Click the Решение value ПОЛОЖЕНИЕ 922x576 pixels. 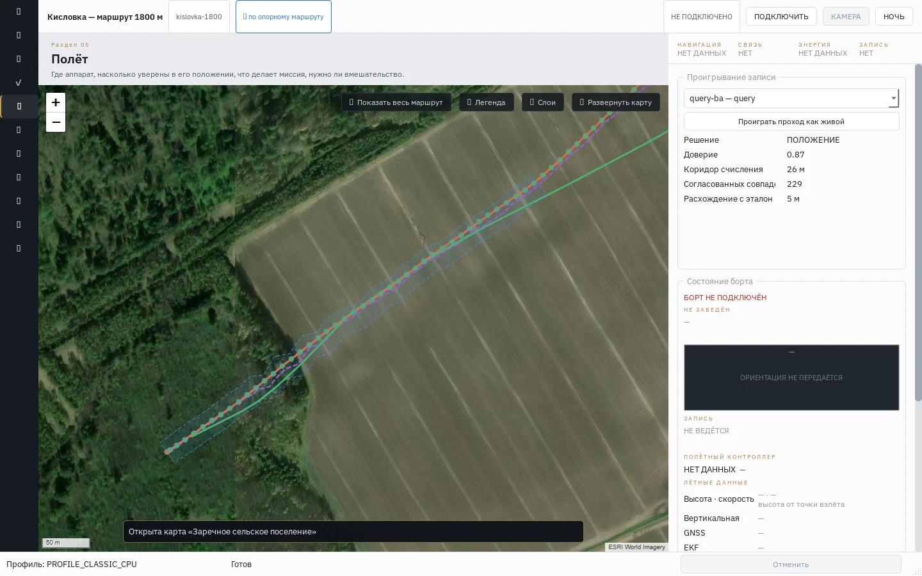[813, 140]
